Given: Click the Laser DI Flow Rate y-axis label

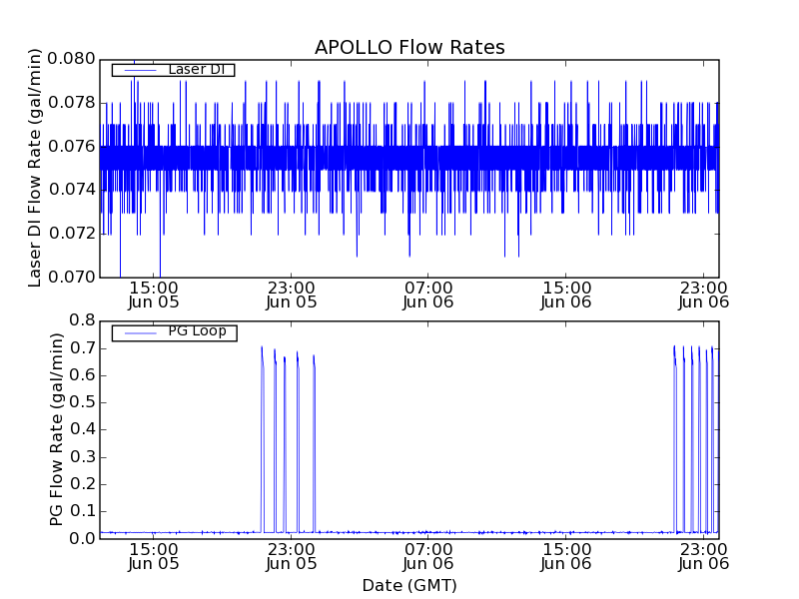Looking at the screenshot, I should (x=35, y=168).
